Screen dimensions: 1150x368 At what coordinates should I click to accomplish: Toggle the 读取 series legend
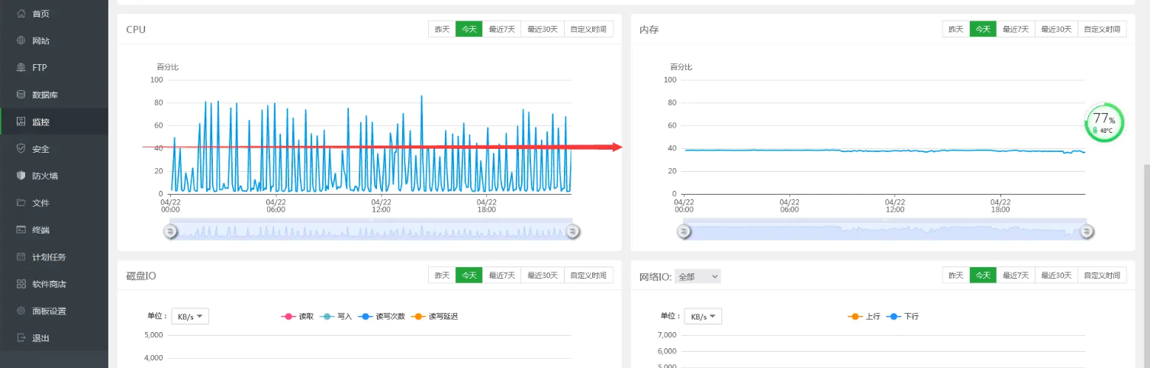(x=298, y=316)
